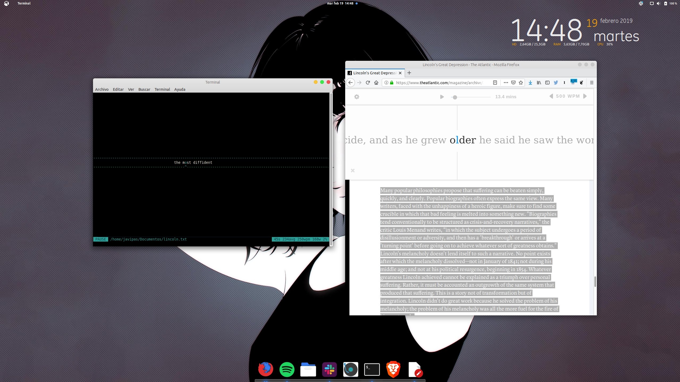This screenshot has height=382, width=680.
Task: Increase WPM with the right arrow
Action: [585, 96]
